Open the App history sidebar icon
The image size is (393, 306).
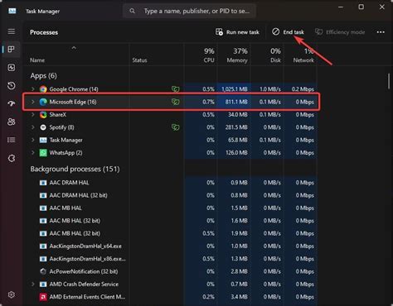[12, 85]
